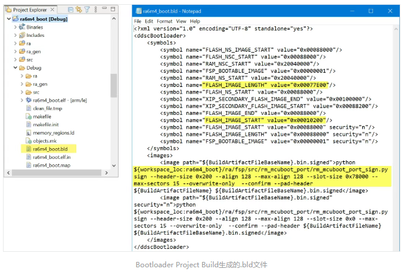Expand the ra folder under Debug
This screenshot has width=404, height=278.
coord(22,76)
